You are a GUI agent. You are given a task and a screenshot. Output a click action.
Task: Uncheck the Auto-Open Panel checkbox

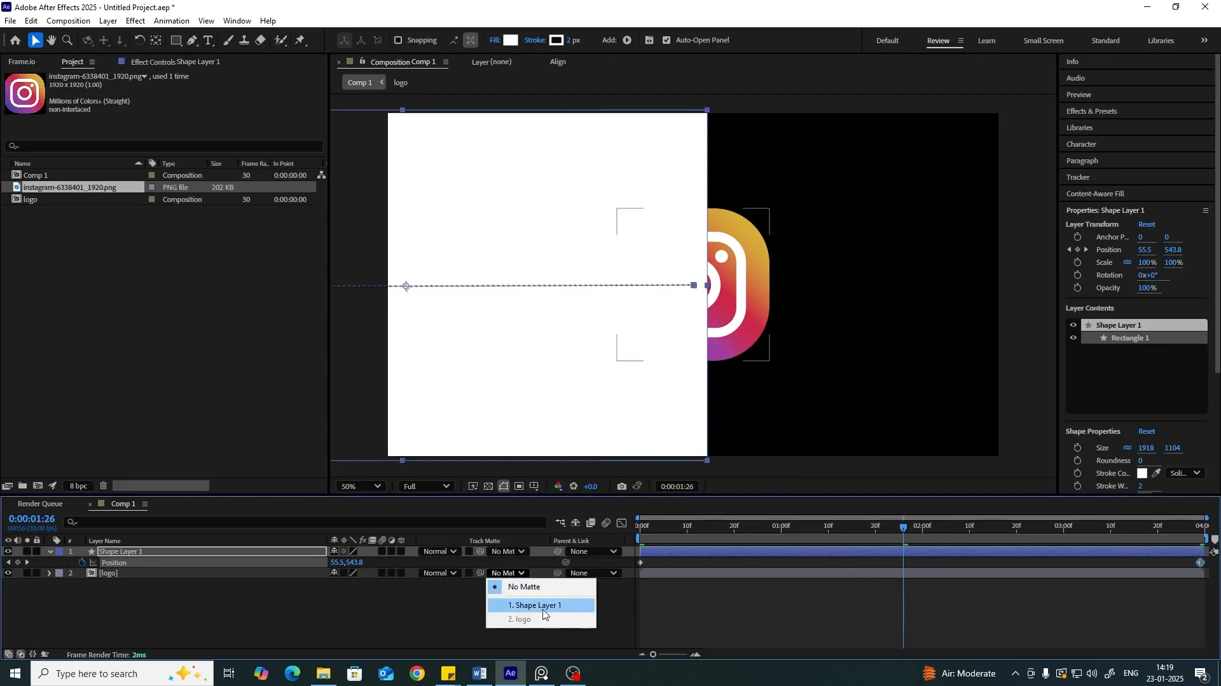(x=666, y=40)
